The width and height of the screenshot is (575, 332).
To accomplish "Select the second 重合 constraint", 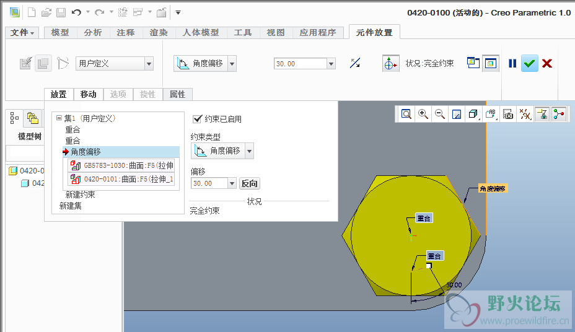I will tap(72, 141).
